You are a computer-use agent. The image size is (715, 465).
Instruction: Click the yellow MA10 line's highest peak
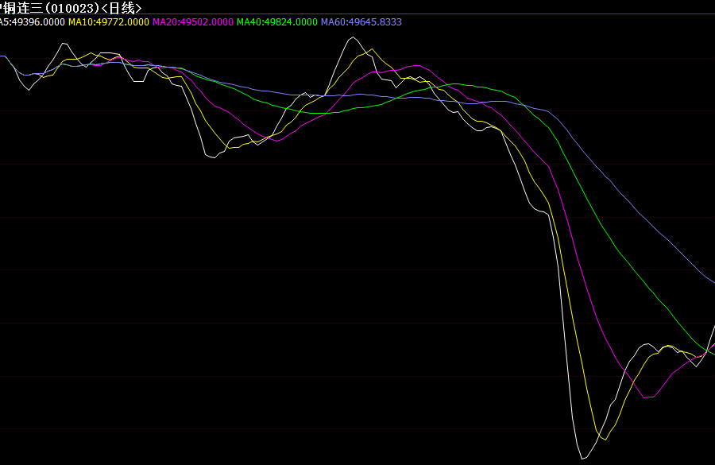point(370,51)
